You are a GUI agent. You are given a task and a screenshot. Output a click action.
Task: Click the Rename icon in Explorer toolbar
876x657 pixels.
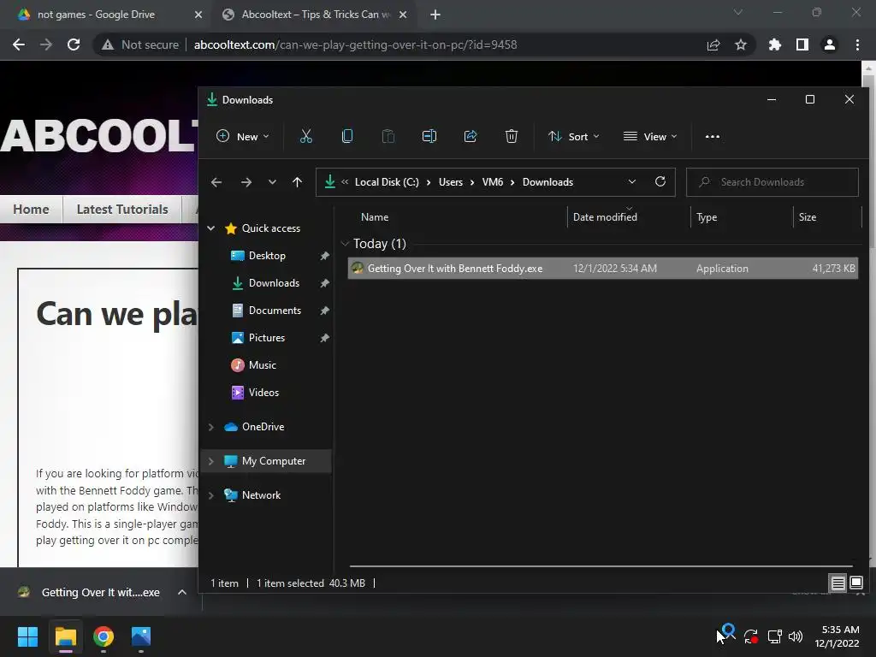click(x=429, y=136)
